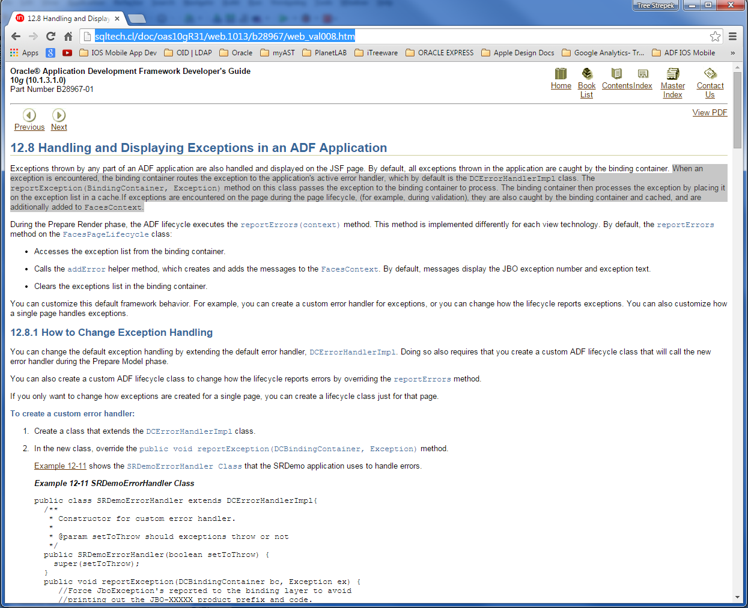Show more bookmarks with the chevron
The height and width of the screenshot is (608, 748).
click(732, 53)
